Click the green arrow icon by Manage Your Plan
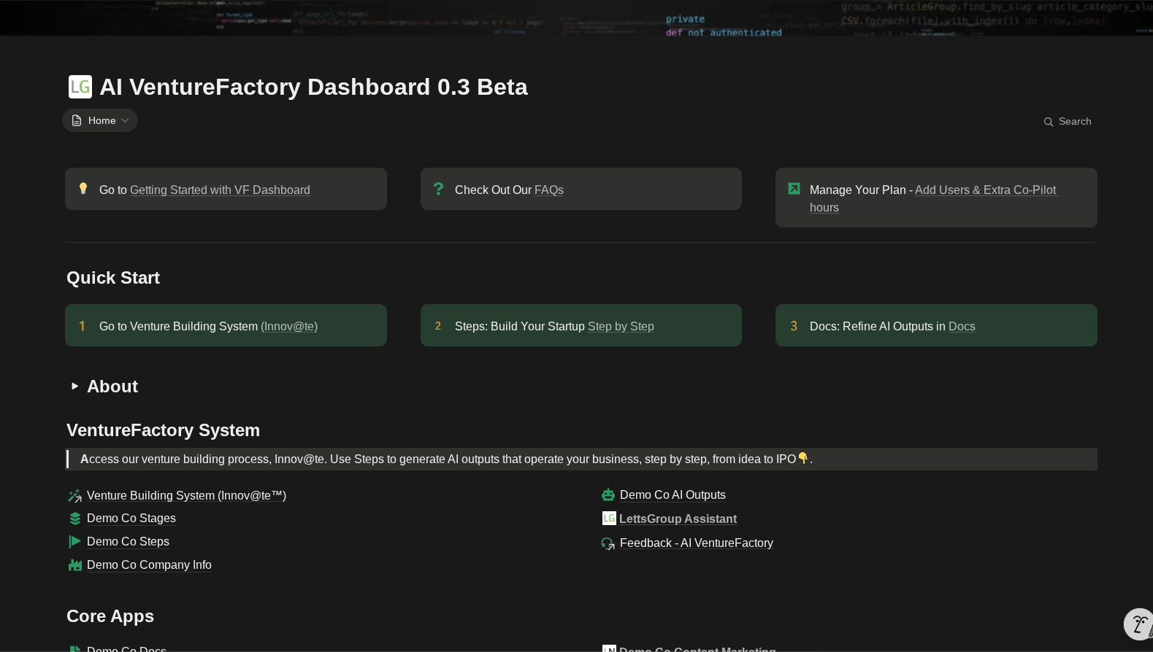 [x=794, y=189]
